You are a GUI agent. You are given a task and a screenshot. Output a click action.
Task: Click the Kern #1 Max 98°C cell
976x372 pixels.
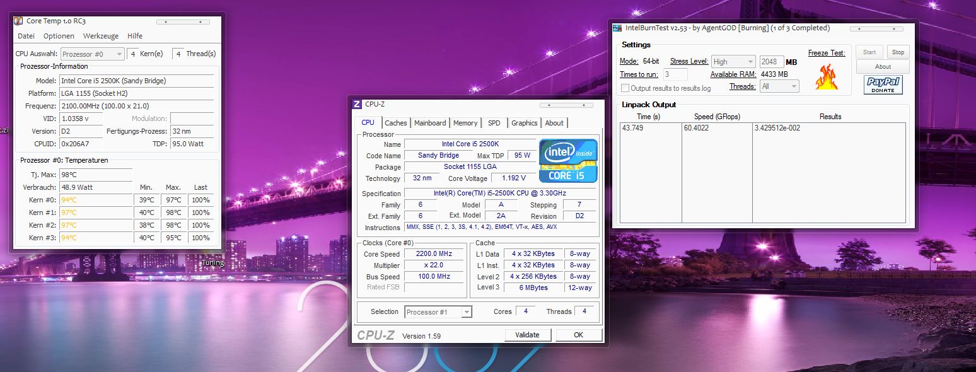pyautogui.click(x=173, y=212)
